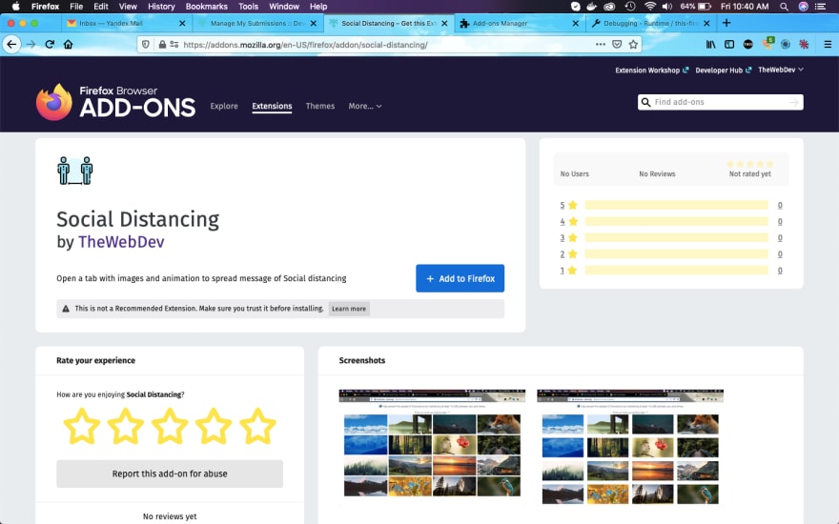This screenshot has width=839, height=524.
Task: Close the Add-ons Manager tab
Action: click(575, 24)
